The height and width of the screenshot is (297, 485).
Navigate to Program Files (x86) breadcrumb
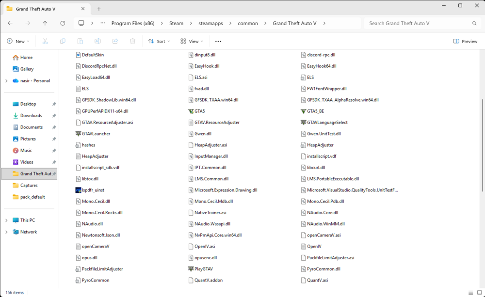[x=133, y=23]
